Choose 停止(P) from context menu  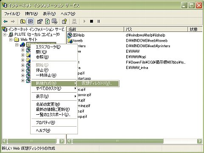54,70
